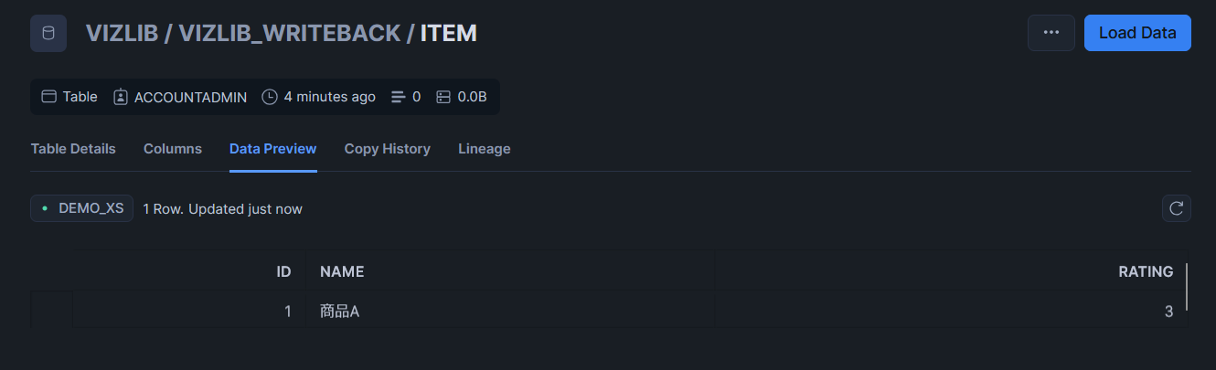Viewport: 1216px width, 370px height.
Task: Go to the Lineage tab
Action: 485,149
